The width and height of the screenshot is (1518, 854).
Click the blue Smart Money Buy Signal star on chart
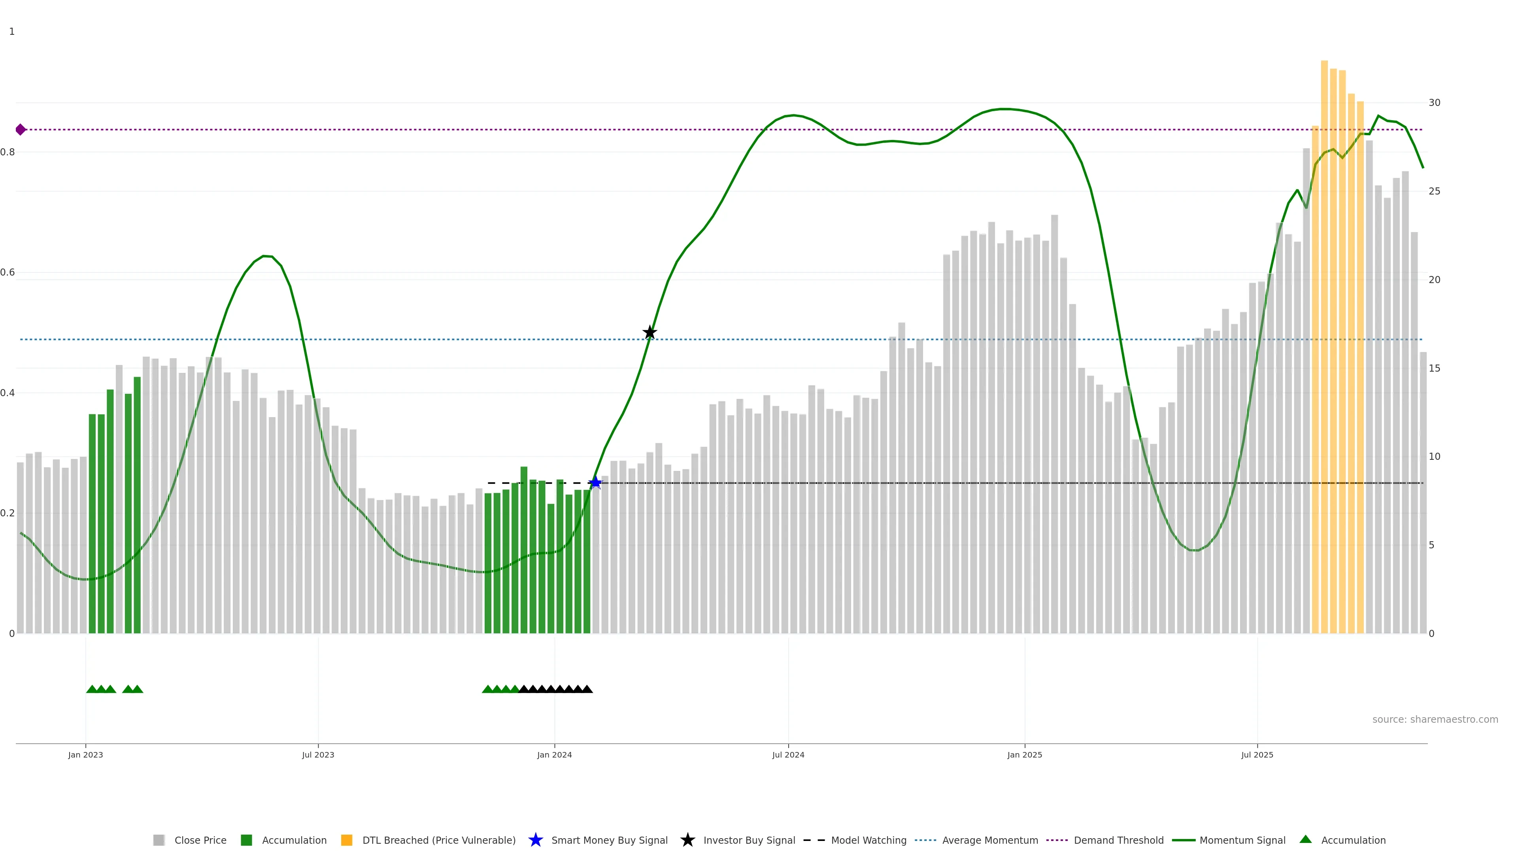595,483
